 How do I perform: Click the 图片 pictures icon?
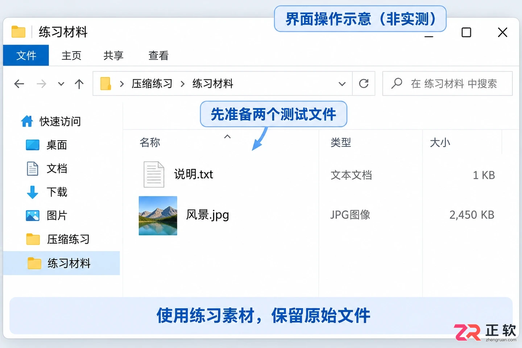pyautogui.click(x=33, y=216)
